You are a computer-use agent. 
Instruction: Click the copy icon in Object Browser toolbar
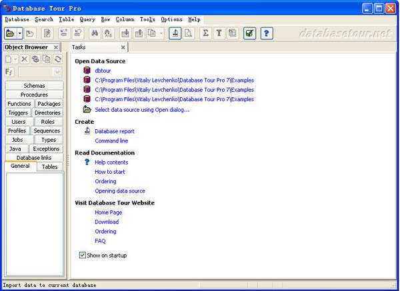pos(47,59)
